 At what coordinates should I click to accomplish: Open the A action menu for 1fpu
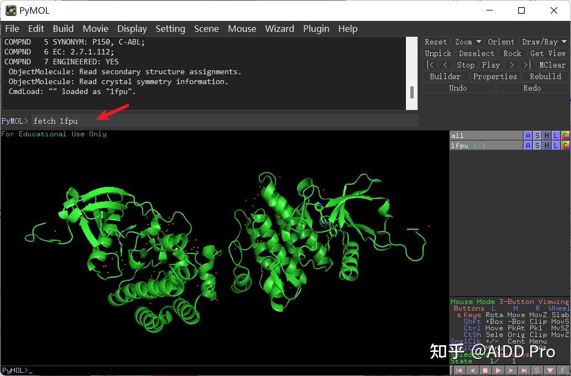tap(528, 145)
